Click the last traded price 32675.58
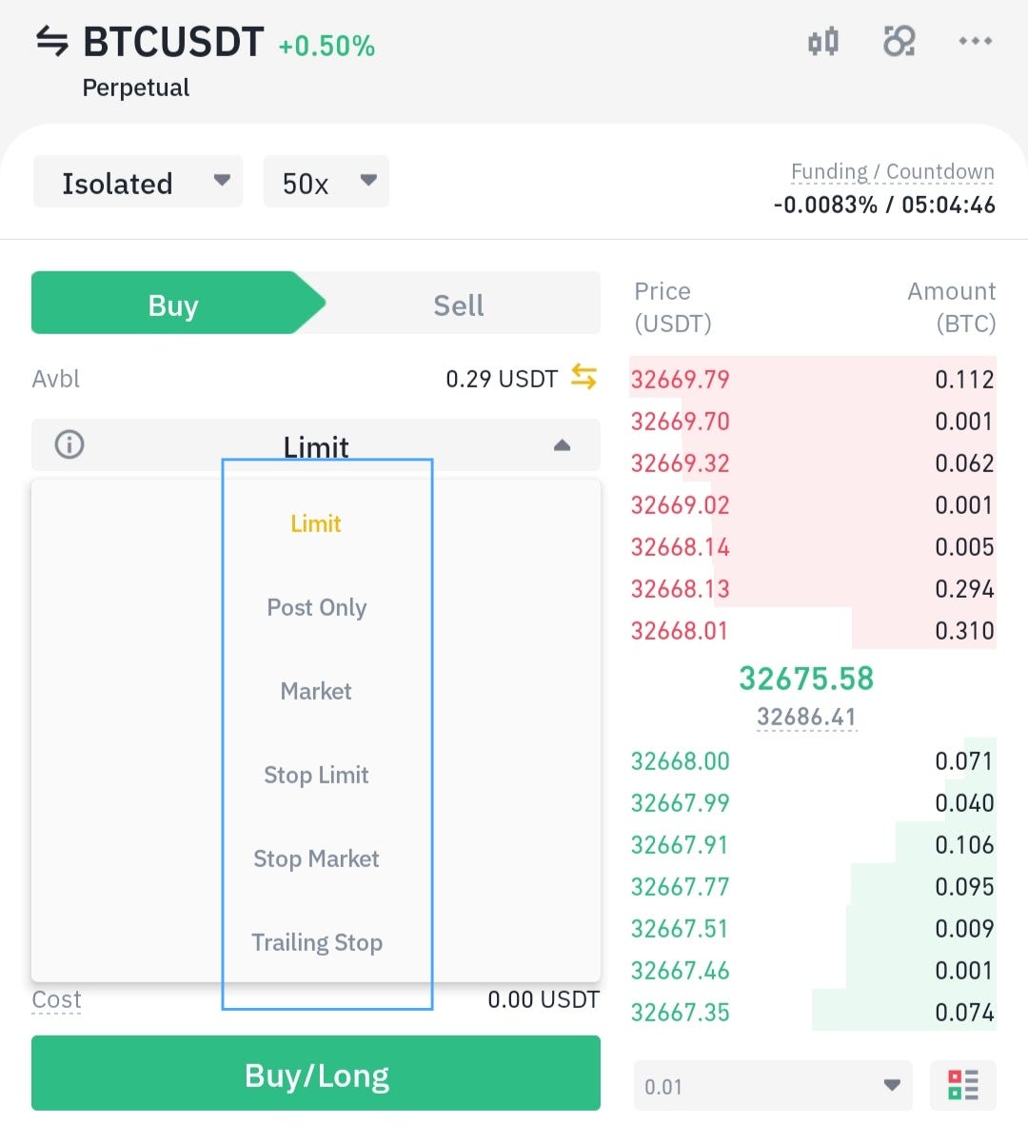 click(806, 679)
